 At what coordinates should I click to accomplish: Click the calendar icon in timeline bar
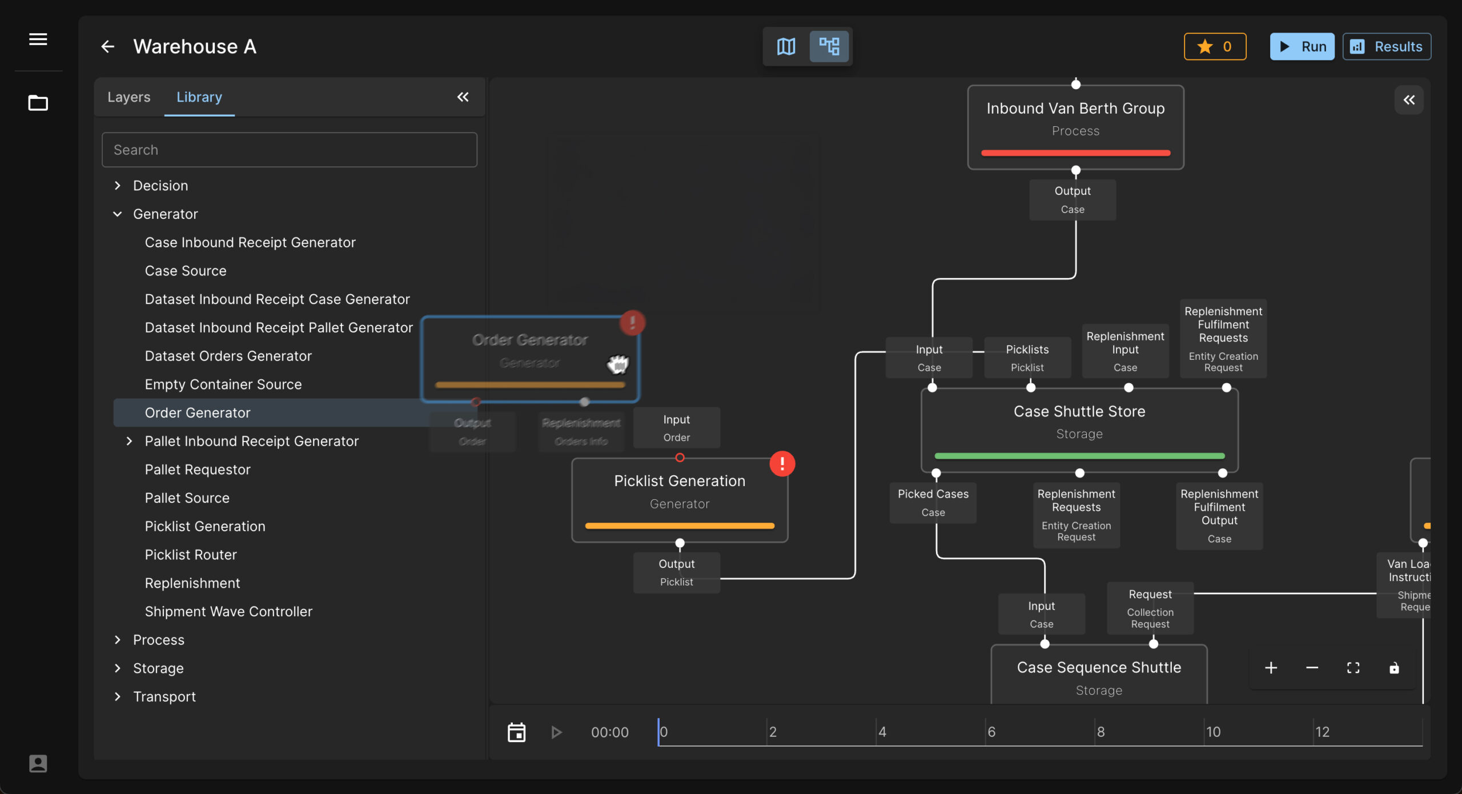(x=516, y=732)
